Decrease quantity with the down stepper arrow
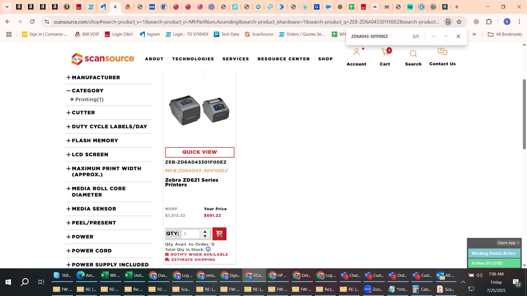Screen dimensions: 527x296 pyautogui.click(x=205, y=236)
